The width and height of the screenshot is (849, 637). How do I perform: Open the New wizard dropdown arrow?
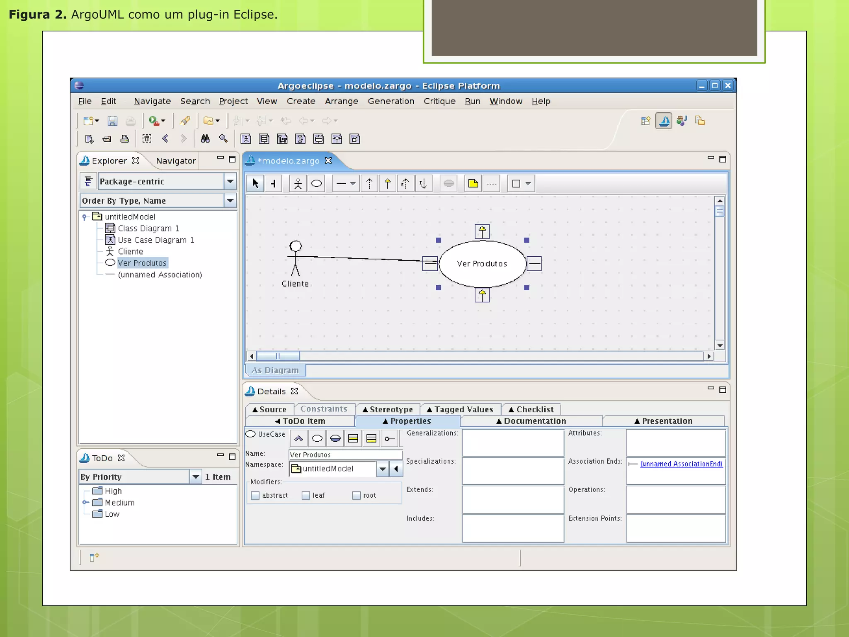point(97,121)
